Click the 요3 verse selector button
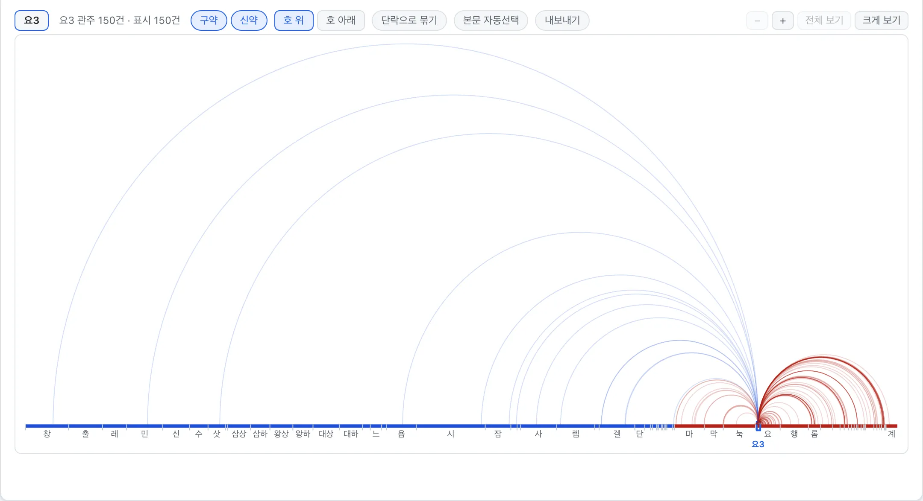 [32, 20]
